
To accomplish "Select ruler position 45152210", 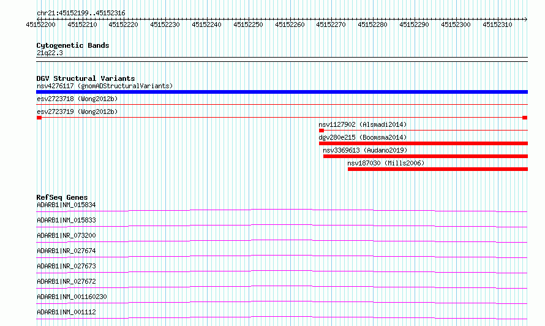I will click(x=83, y=25).
